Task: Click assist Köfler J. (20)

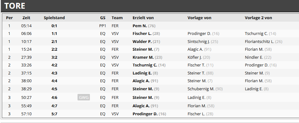Action: point(199,57)
